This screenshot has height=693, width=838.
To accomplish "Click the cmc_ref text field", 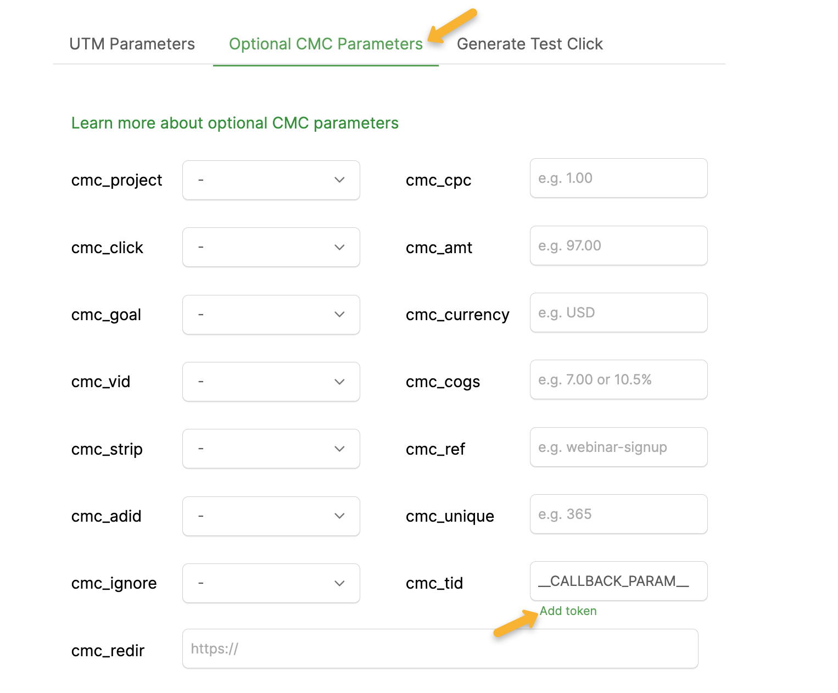I will pyautogui.click(x=618, y=447).
